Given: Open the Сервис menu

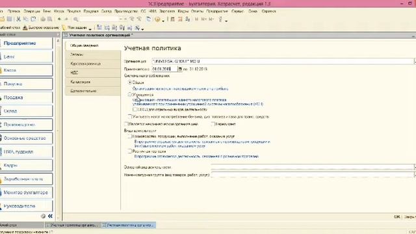Looking at the screenshot, I should click(x=238, y=11).
